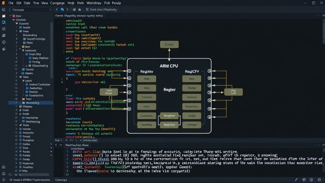325x183 pixels.
Task: Open the second activity bar icon below the logo
Action: [x=3, y=16]
